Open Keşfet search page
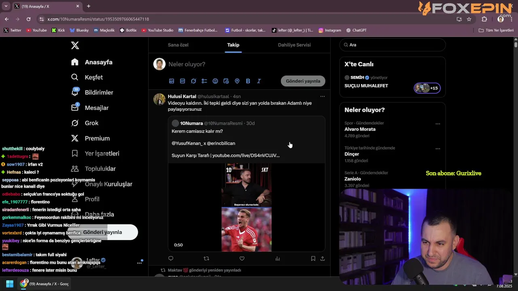The height and width of the screenshot is (291, 518). (87, 77)
